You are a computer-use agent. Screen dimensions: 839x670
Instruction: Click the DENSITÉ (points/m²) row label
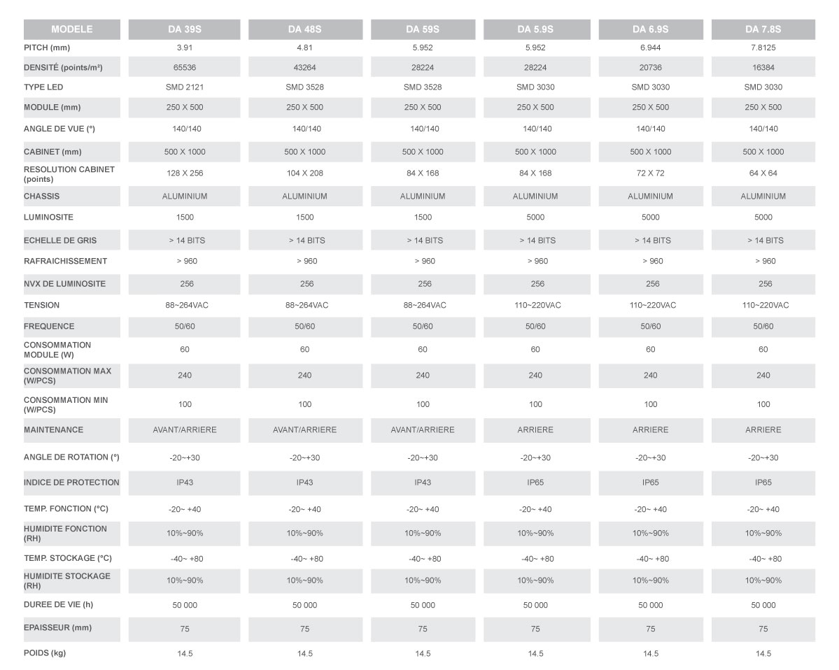tap(63, 67)
